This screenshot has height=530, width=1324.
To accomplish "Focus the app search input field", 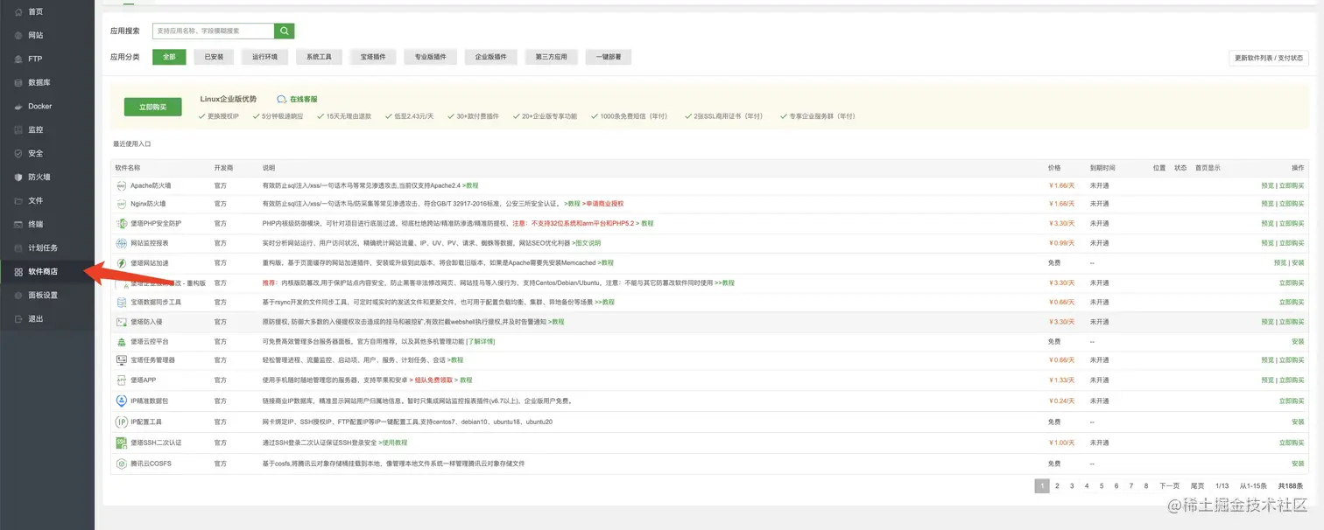I will point(213,31).
